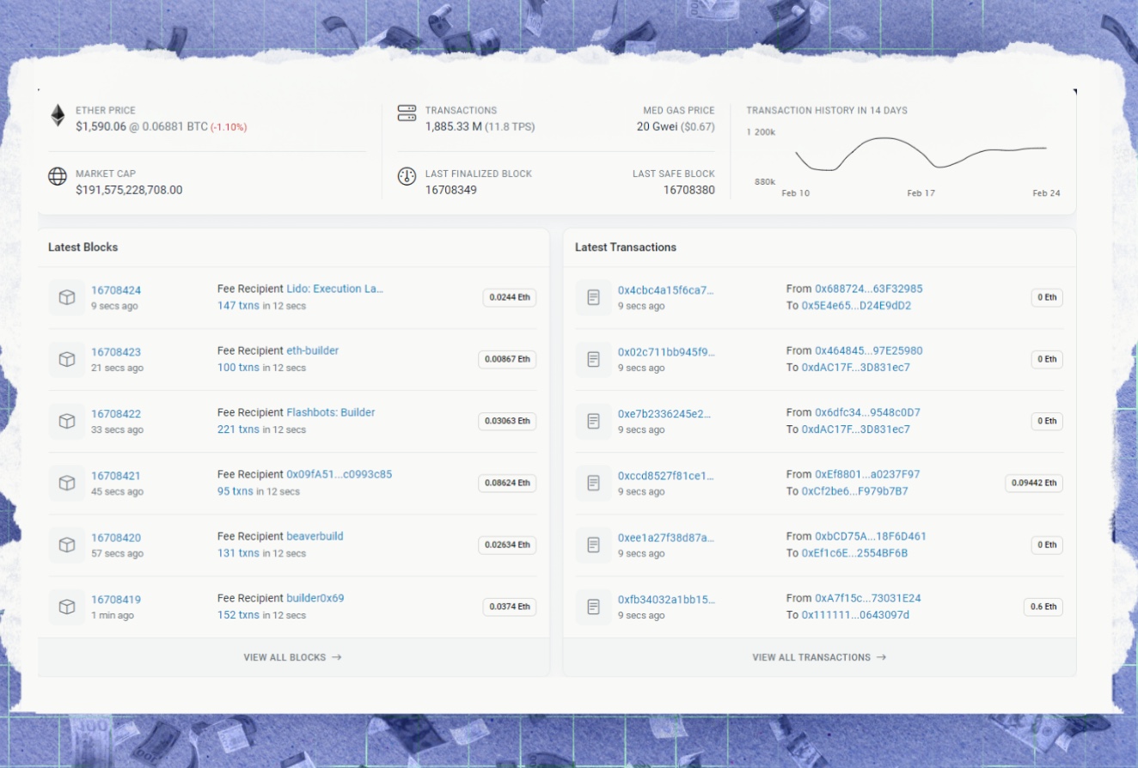Open sender address 0x6dfc34...9548c0D7

pos(867,412)
